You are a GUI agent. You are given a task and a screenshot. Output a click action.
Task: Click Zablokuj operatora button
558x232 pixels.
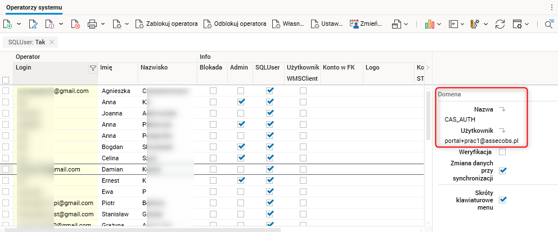(166, 24)
